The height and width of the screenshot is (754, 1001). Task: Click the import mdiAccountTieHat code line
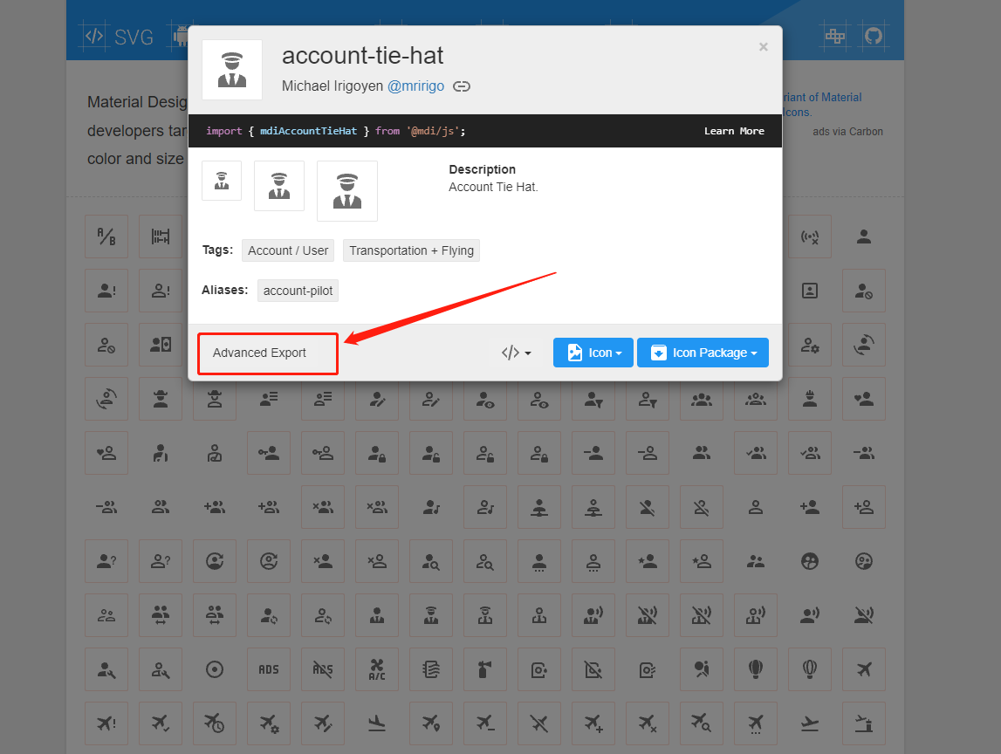click(x=336, y=131)
